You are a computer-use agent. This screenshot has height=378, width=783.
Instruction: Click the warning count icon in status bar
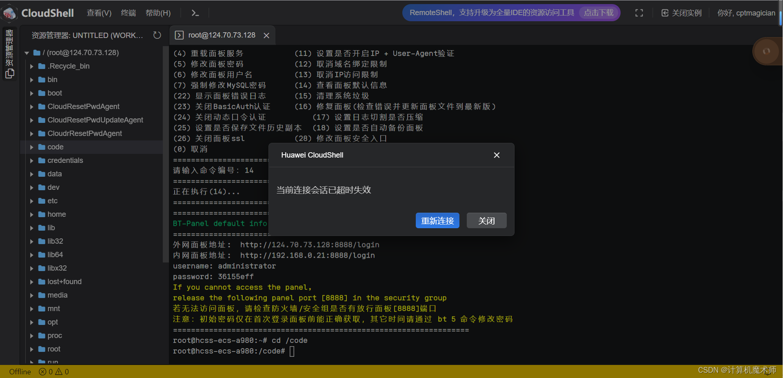[59, 371]
